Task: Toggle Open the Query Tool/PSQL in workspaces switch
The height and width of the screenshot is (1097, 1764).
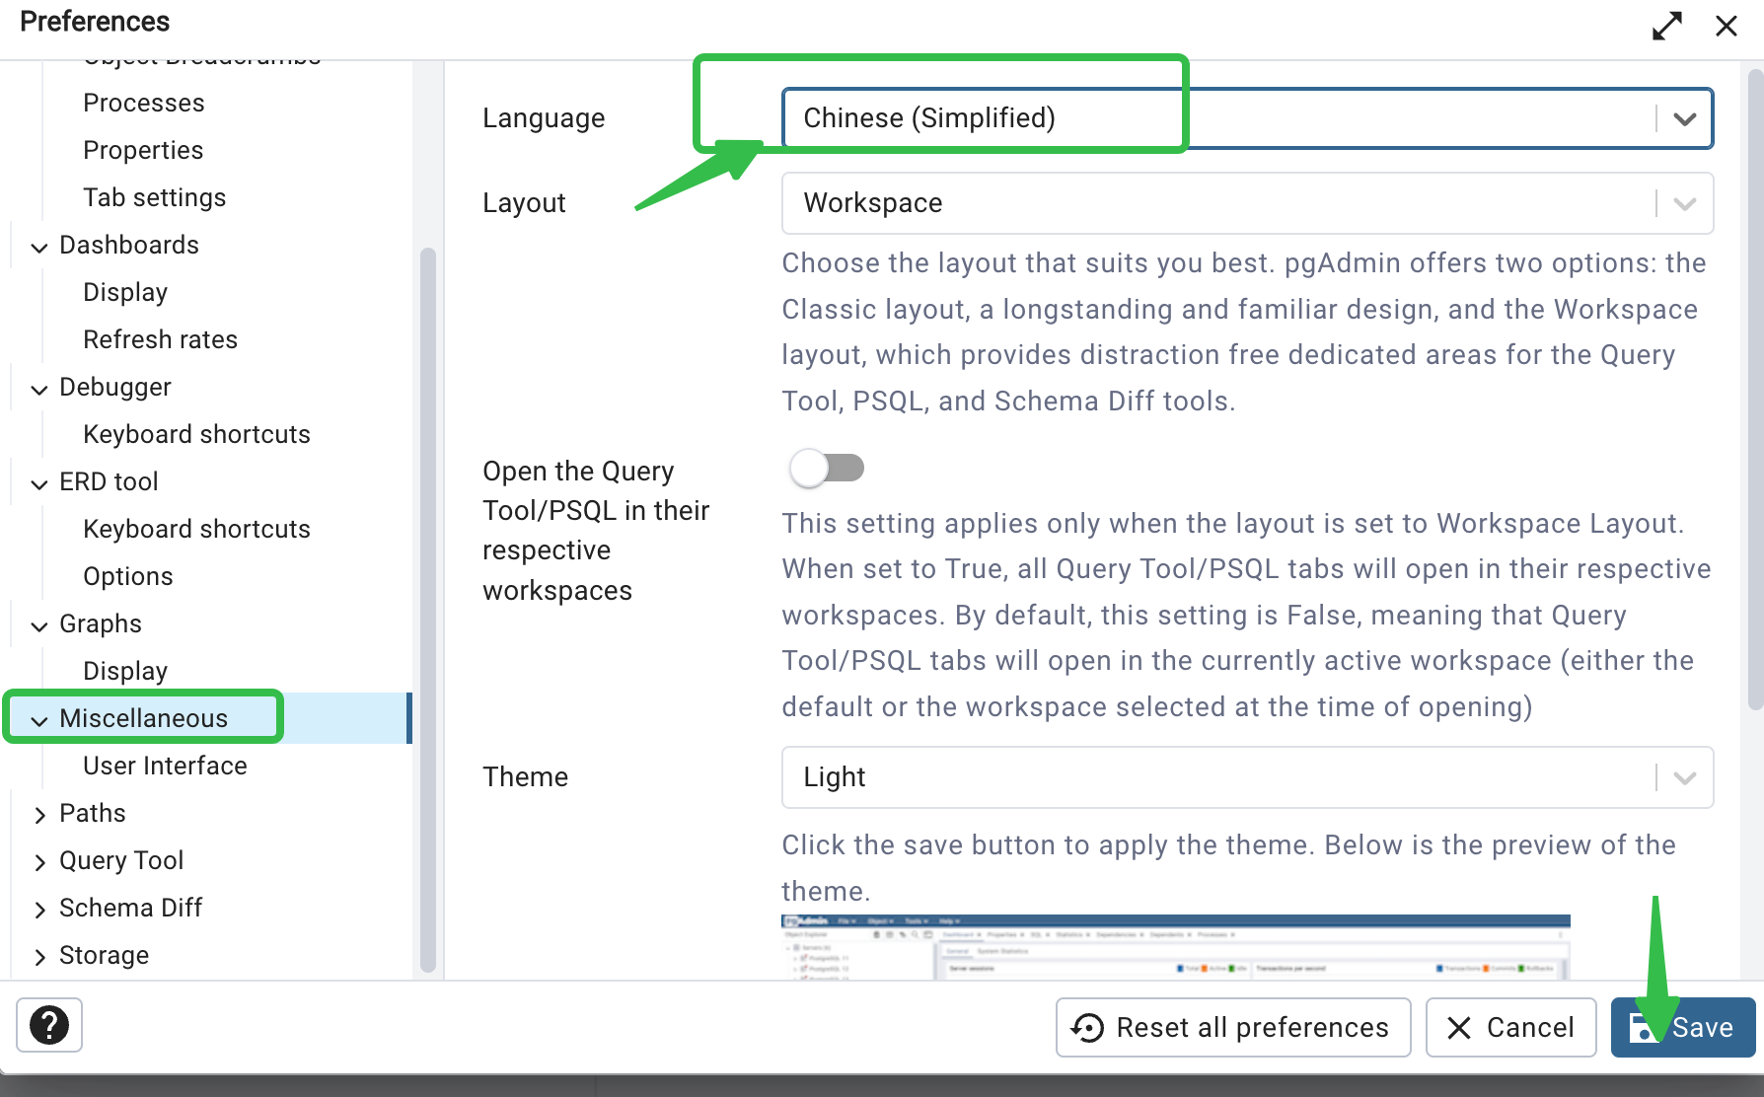Action: (827, 468)
